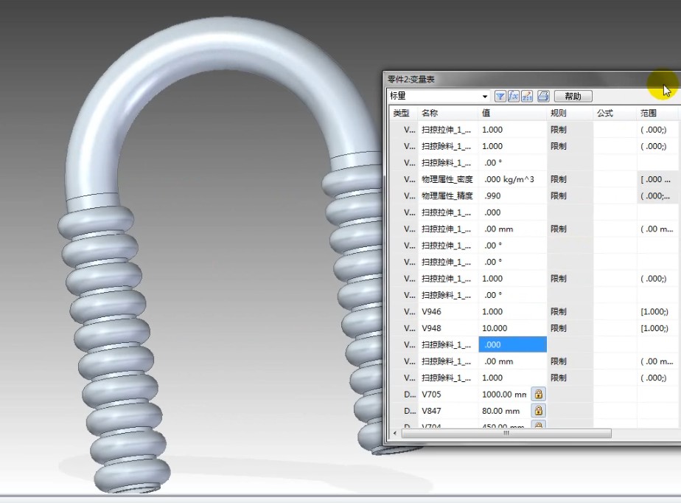Click the 帮助 help button
Viewport: 681px width, 503px height.
point(573,96)
